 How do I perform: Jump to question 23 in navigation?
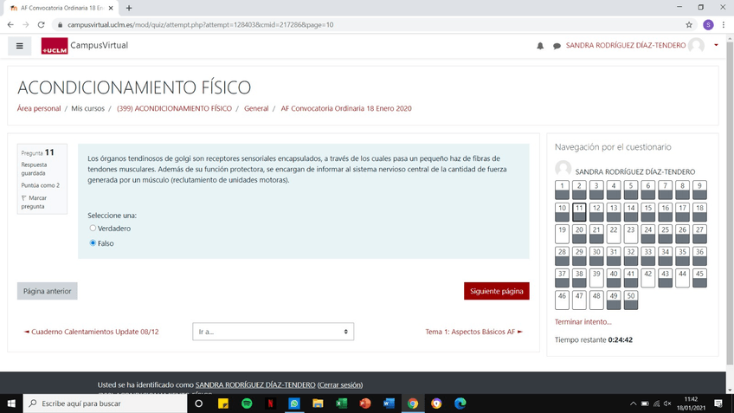pyautogui.click(x=630, y=234)
